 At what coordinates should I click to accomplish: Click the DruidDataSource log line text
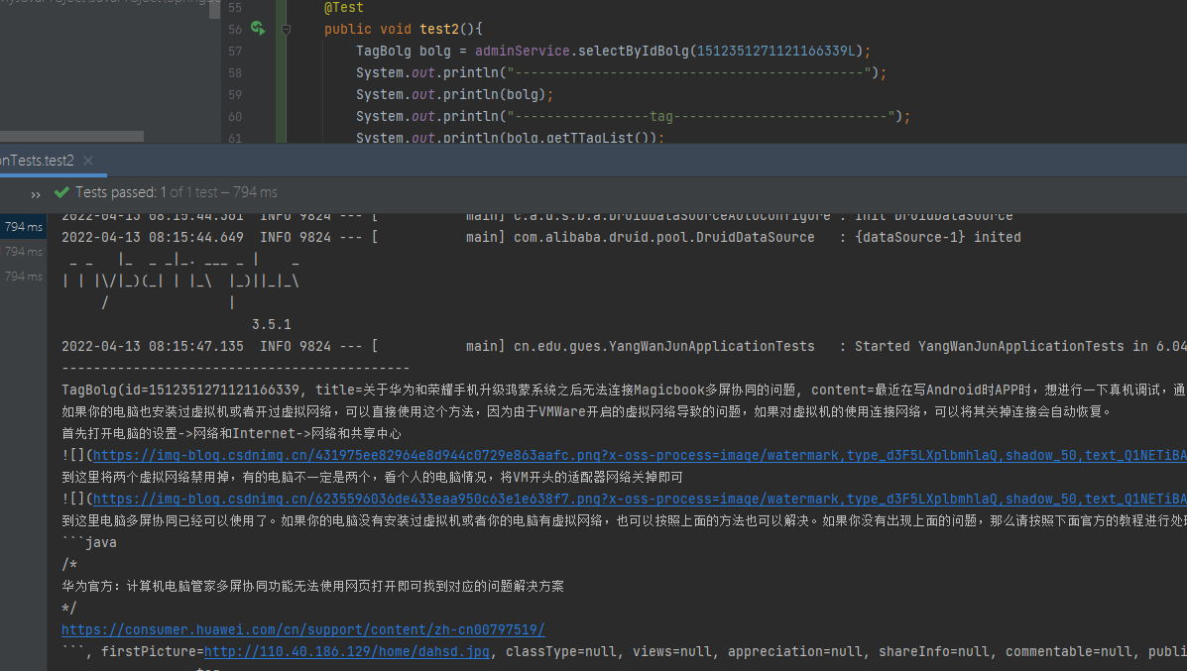541,237
